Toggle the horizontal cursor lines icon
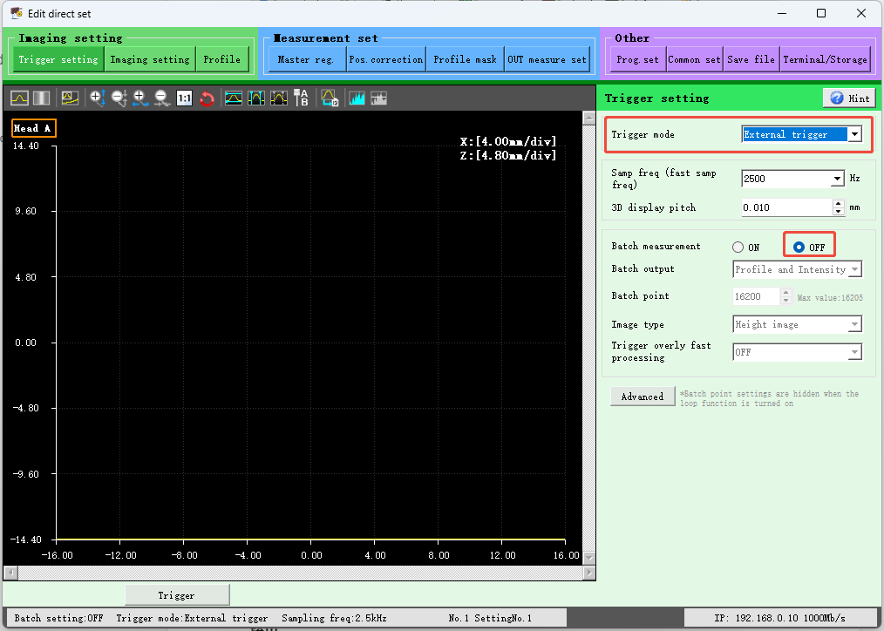 click(234, 98)
